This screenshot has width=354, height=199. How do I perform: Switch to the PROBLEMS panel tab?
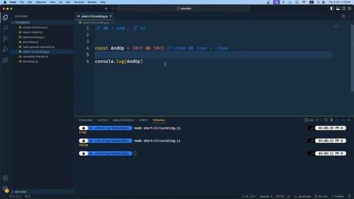[x=86, y=121]
